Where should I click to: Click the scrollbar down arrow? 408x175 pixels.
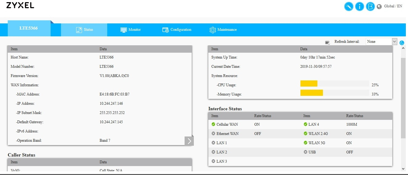(404, 169)
